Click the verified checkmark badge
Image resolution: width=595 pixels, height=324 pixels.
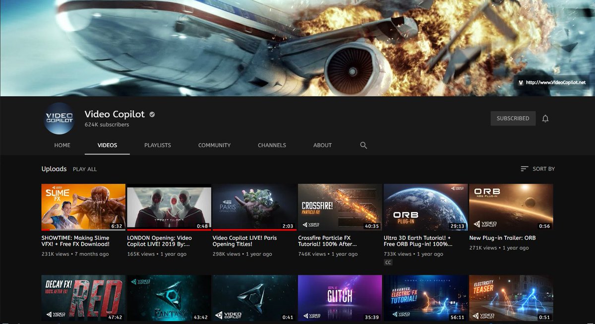pyautogui.click(x=152, y=114)
